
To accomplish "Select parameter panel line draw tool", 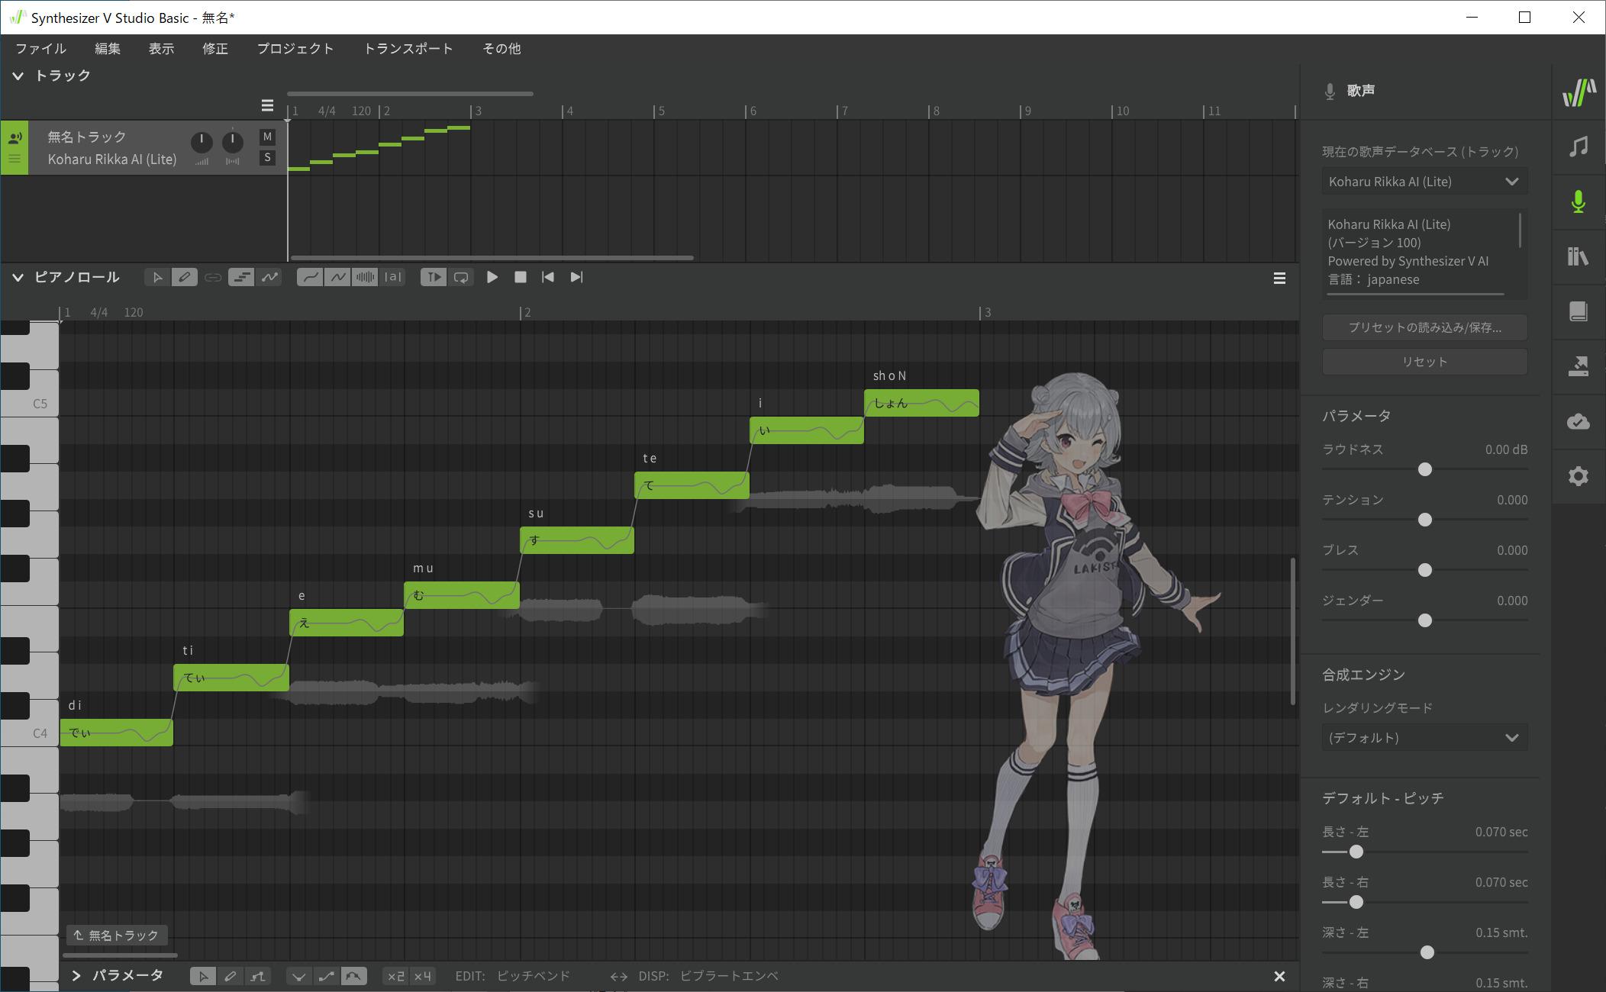I will coord(259,976).
